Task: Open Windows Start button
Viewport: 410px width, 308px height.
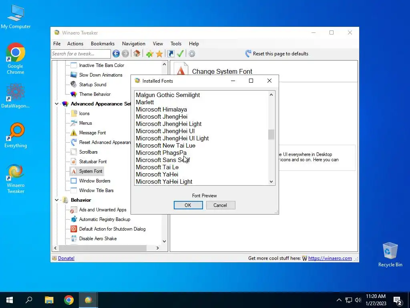Action: 10,300
